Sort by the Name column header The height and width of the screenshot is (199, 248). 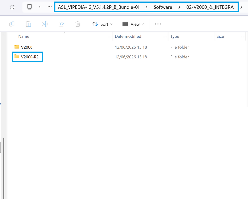[x=24, y=36]
